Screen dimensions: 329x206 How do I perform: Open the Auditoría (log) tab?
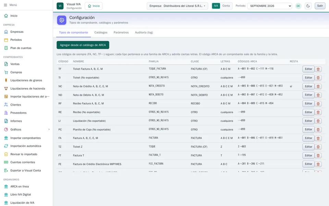(x=144, y=33)
